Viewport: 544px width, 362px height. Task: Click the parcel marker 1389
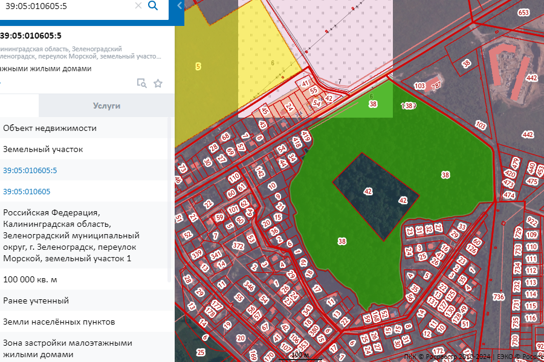coord(409,106)
